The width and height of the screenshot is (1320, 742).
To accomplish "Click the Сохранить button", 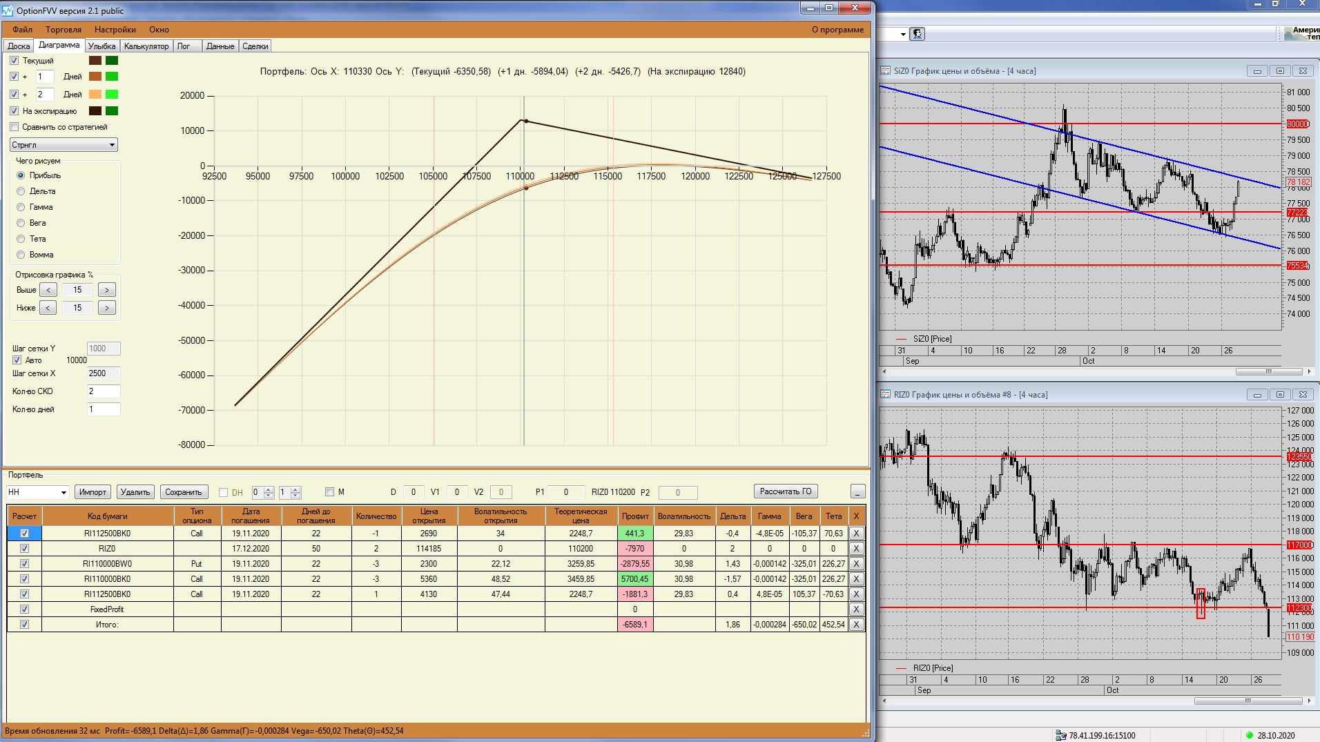I will (x=184, y=492).
